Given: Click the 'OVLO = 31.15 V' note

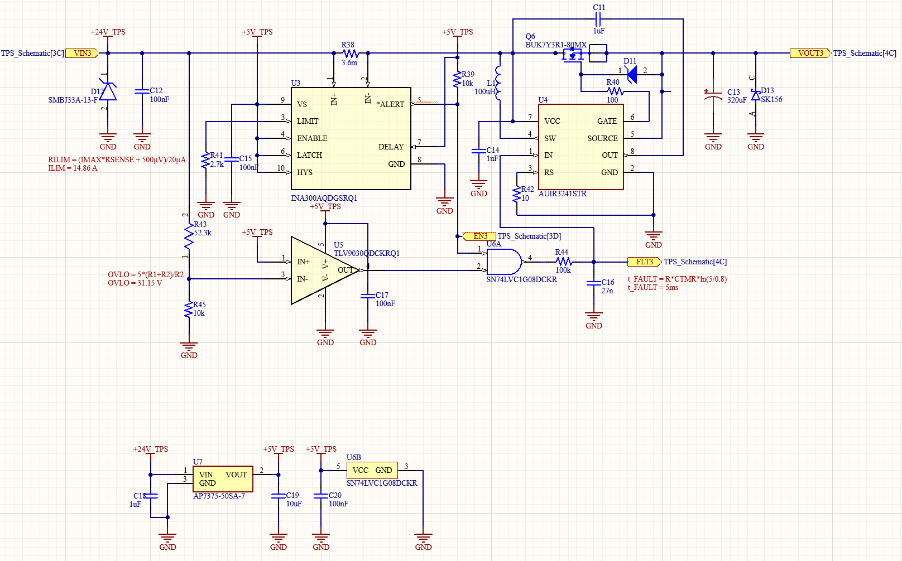Looking at the screenshot, I should (135, 283).
